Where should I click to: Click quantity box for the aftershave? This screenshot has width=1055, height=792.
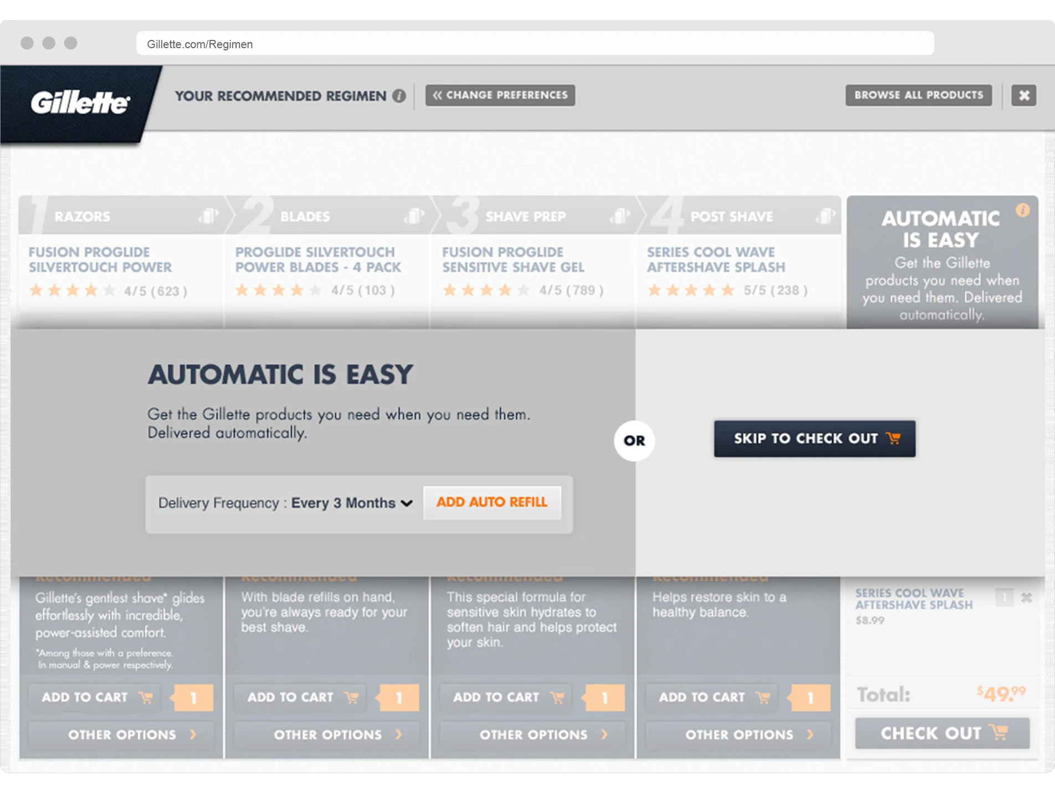pos(810,698)
